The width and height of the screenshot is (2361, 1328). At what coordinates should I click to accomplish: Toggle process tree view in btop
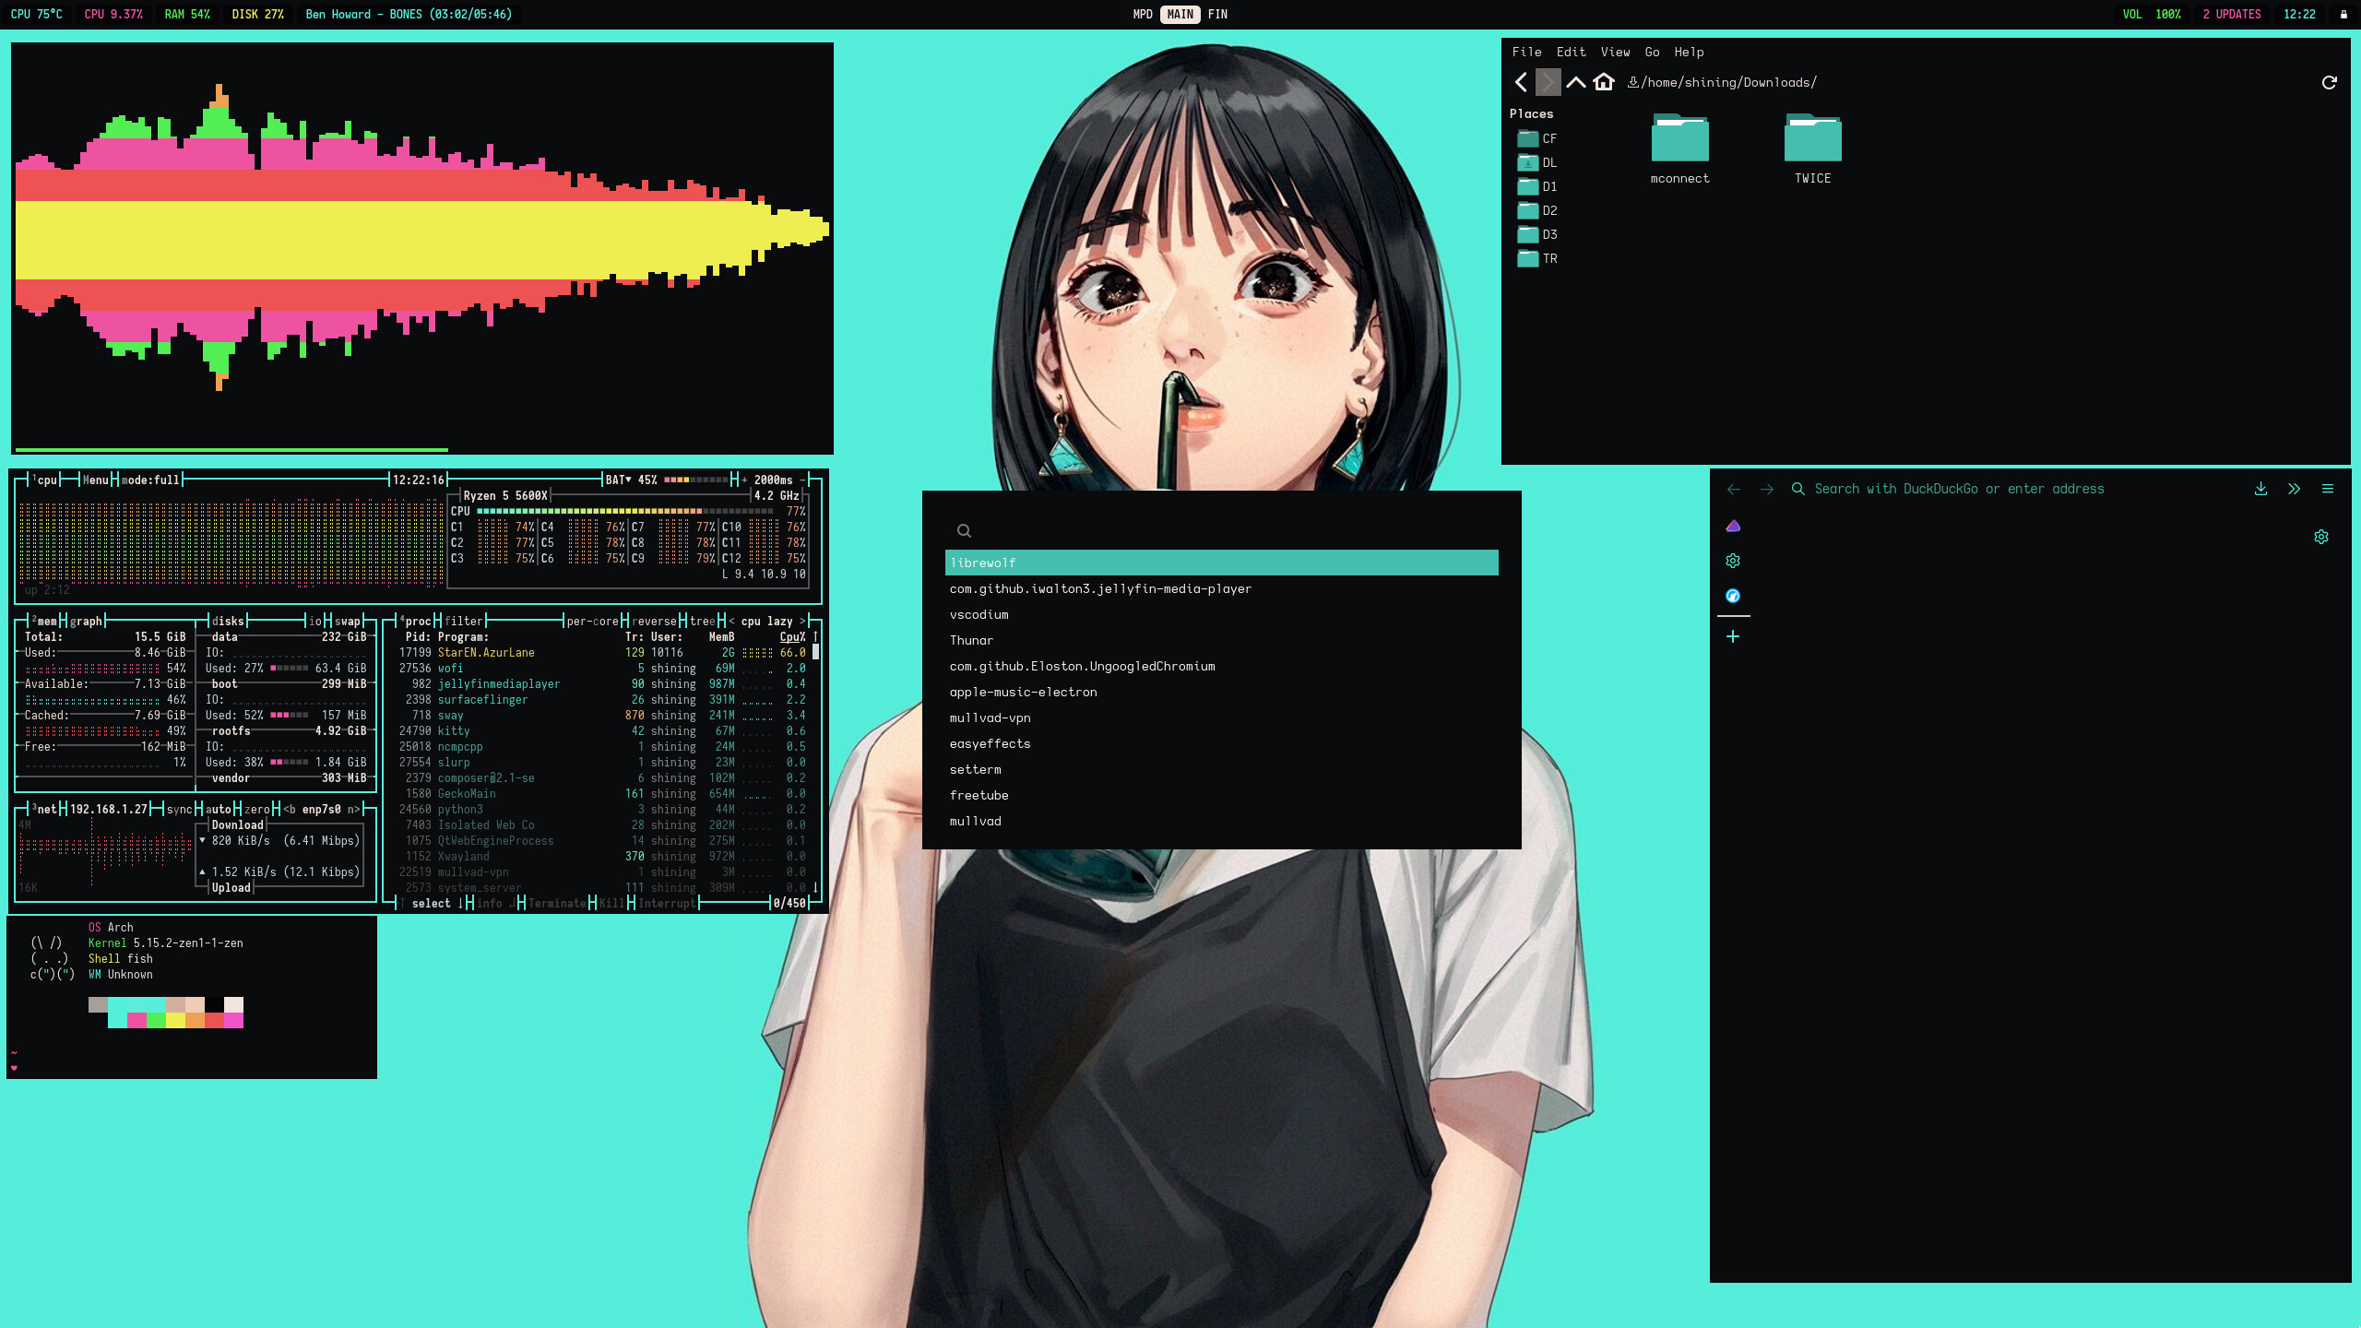pos(702,621)
